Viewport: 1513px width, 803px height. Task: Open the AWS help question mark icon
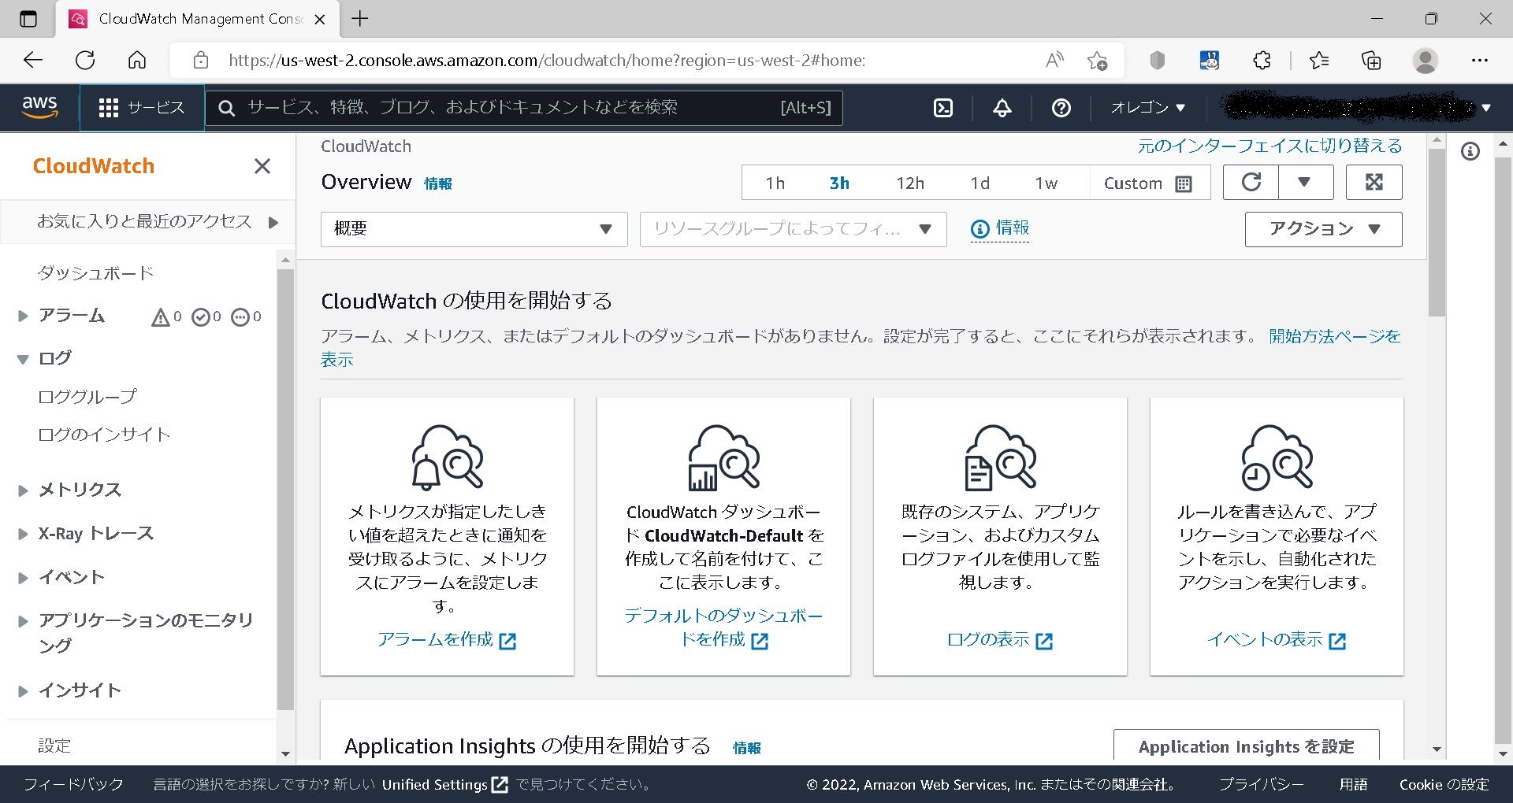(1061, 108)
